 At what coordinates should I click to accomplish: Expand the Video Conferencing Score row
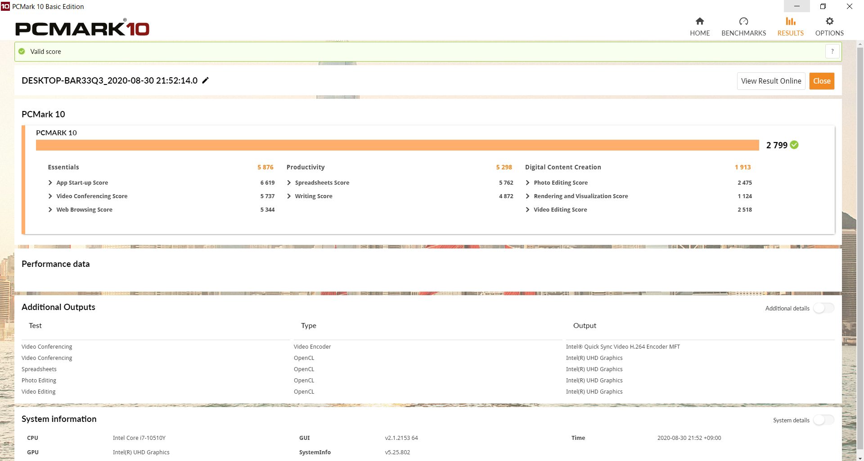[50, 196]
